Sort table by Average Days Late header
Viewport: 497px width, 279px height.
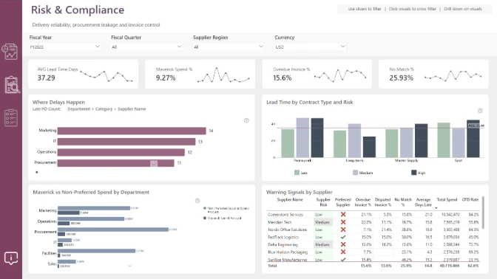point(423,202)
